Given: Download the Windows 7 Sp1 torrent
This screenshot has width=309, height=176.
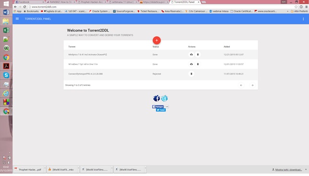Looking at the screenshot, I should pyautogui.click(x=191, y=64).
